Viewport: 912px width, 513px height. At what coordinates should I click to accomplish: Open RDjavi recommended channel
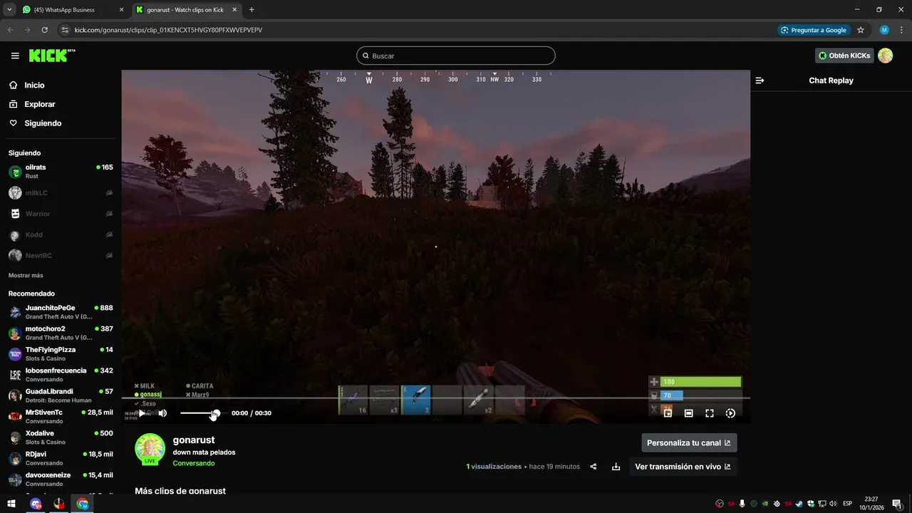click(x=61, y=458)
